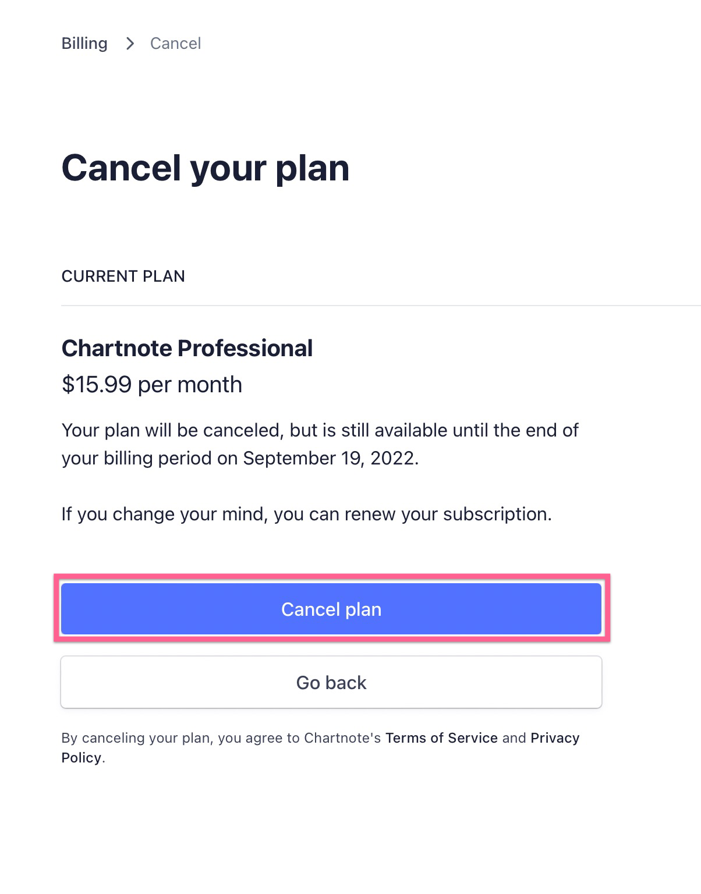The width and height of the screenshot is (701, 894).
Task: Select the Cancel your plan heading
Action: click(x=206, y=168)
